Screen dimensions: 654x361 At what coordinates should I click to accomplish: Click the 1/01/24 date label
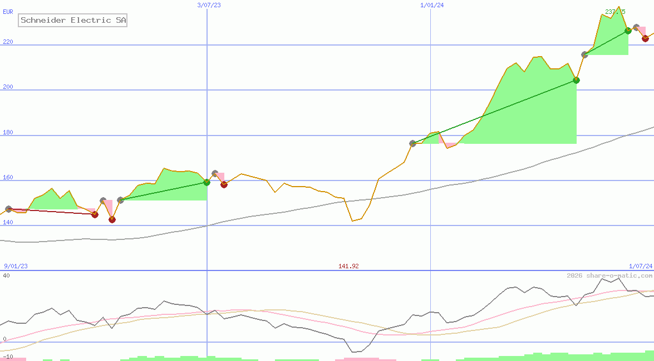pos(432,5)
